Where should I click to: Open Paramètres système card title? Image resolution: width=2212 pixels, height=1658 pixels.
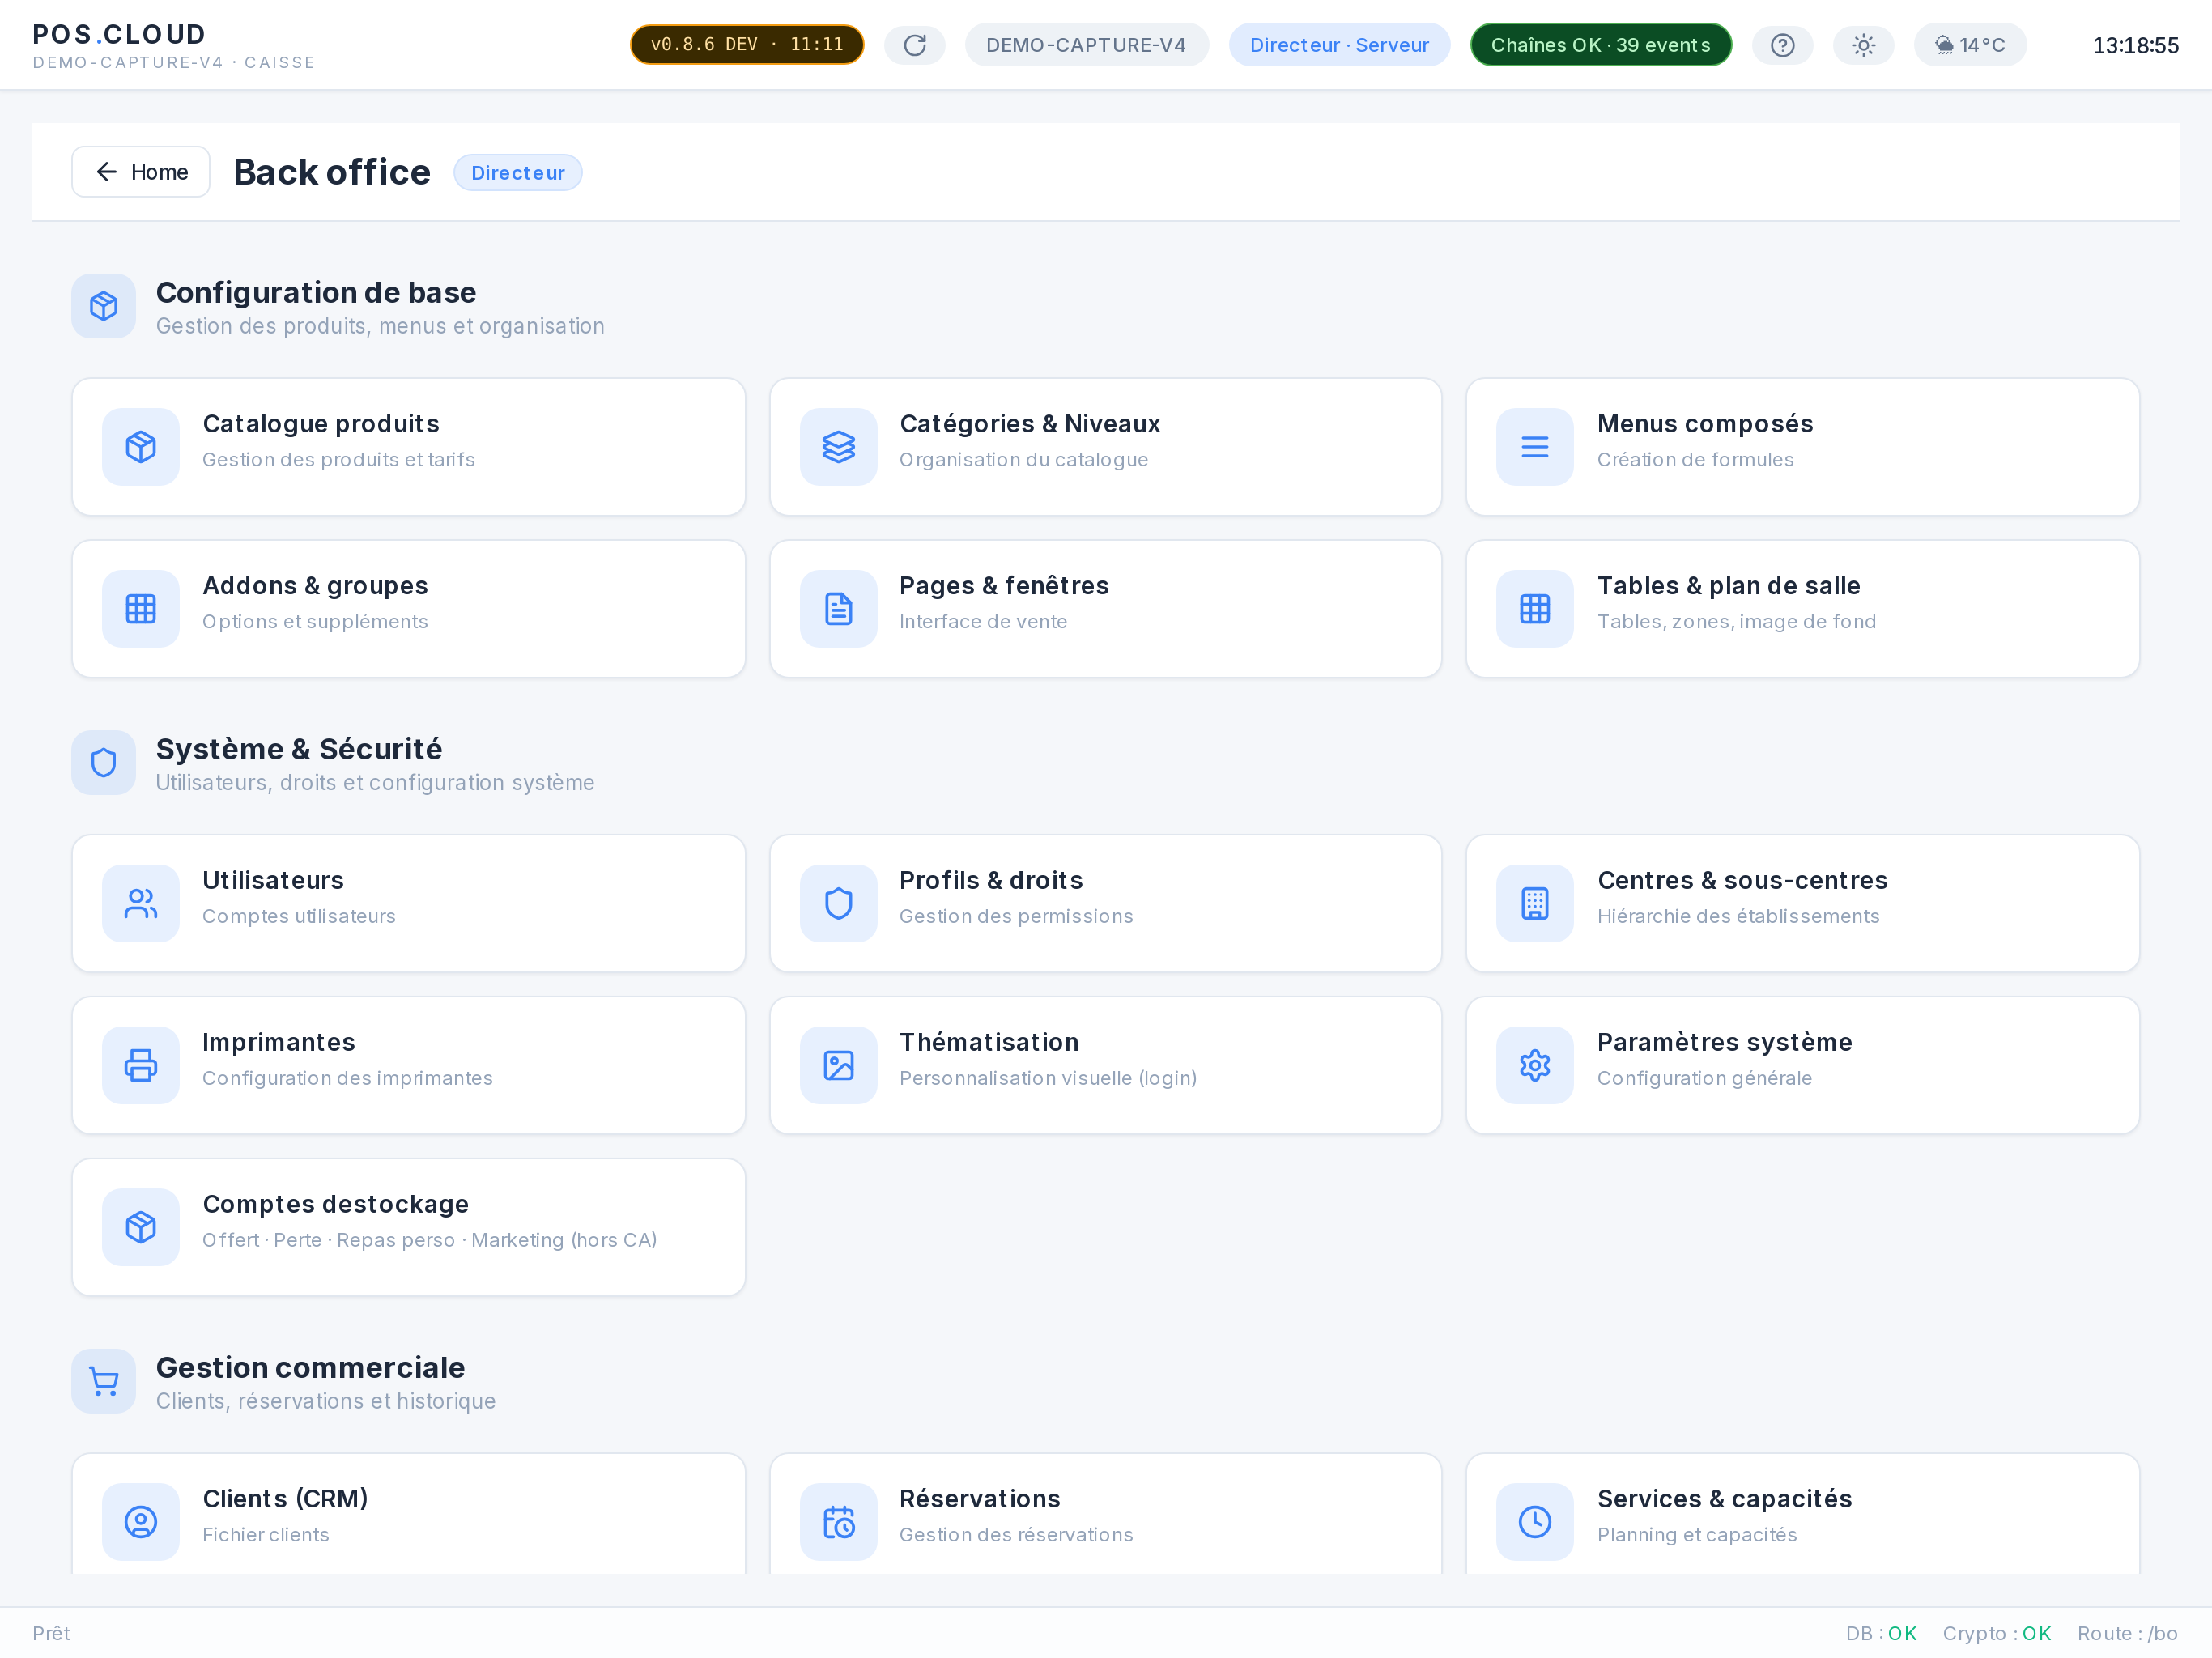tap(1725, 1043)
